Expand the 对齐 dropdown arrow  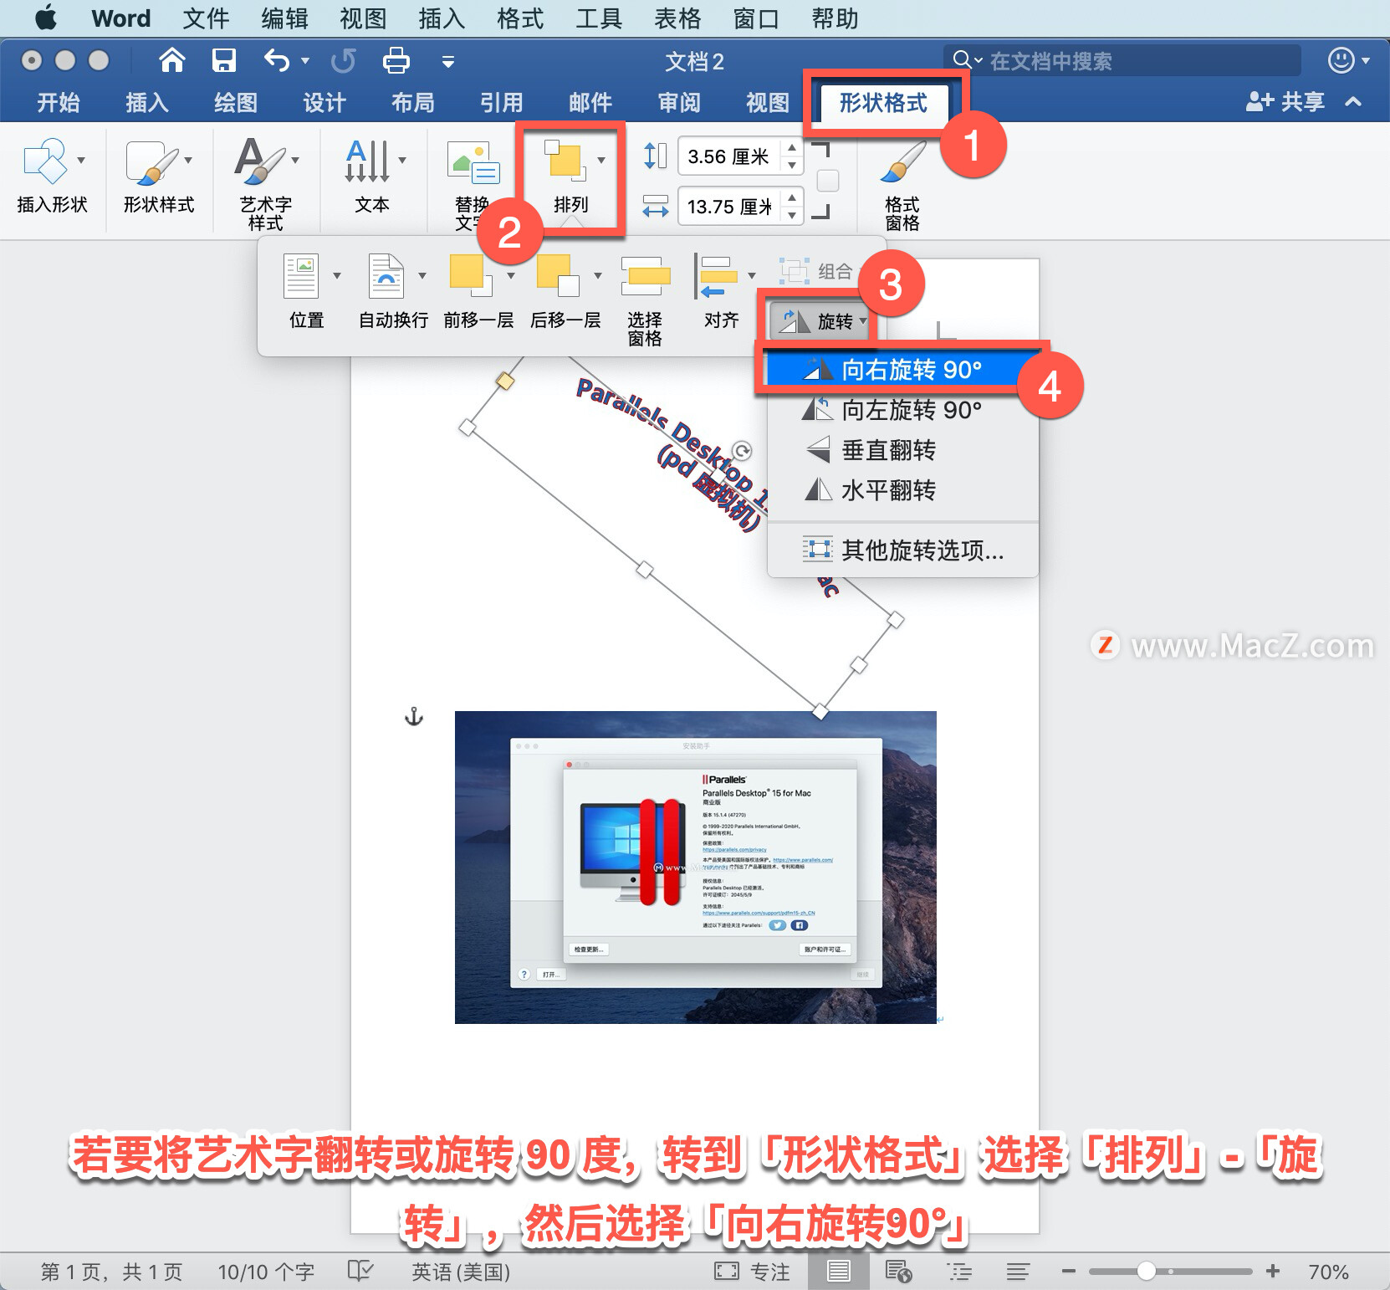[x=752, y=276]
